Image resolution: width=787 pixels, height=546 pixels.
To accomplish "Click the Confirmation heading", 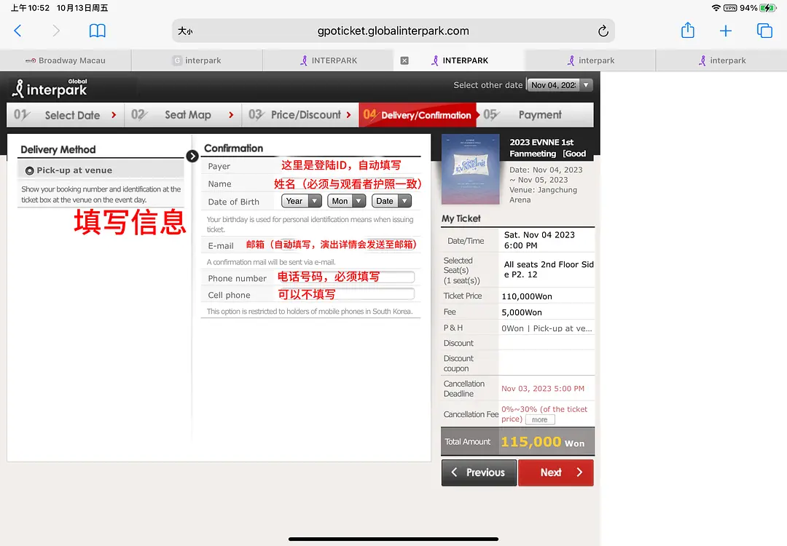I will (x=233, y=149).
